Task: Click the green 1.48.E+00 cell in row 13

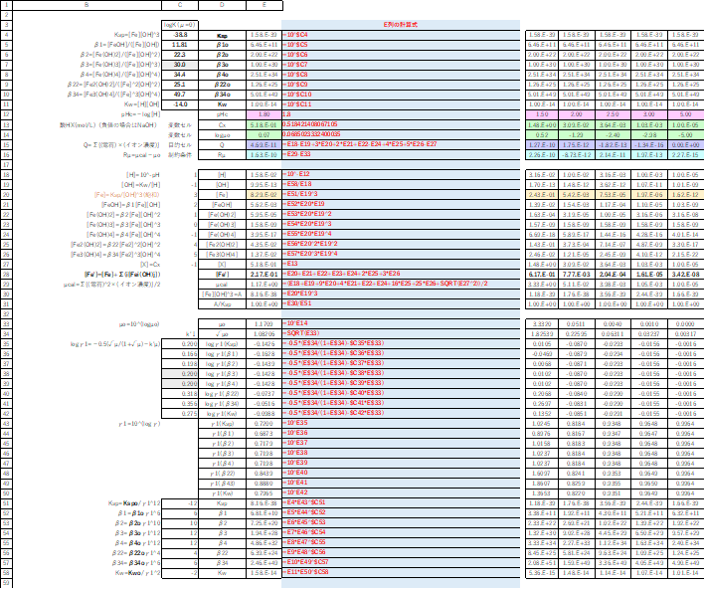Action: pos(542,124)
